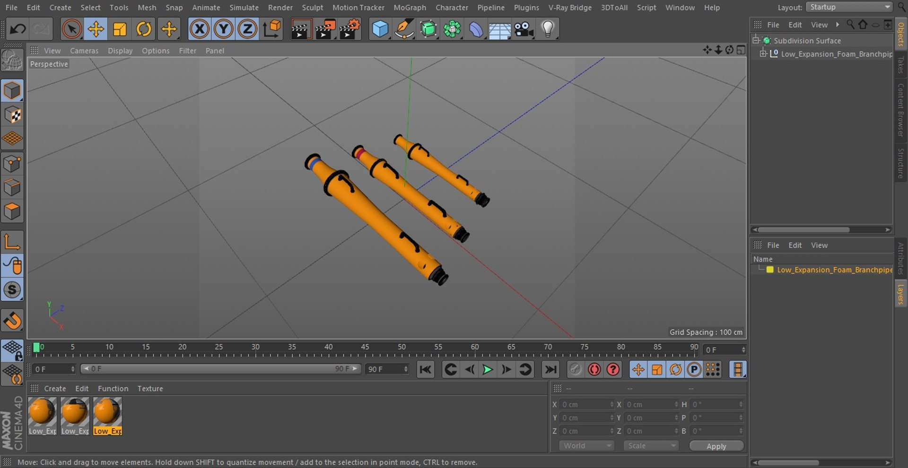Open the World coordinate dropdown

[586, 446]
